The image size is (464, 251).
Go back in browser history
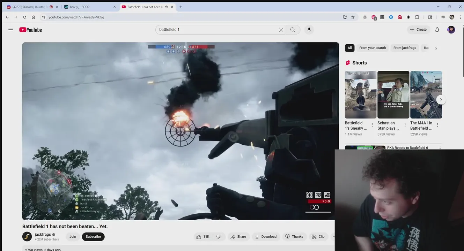tap(7, 17)
